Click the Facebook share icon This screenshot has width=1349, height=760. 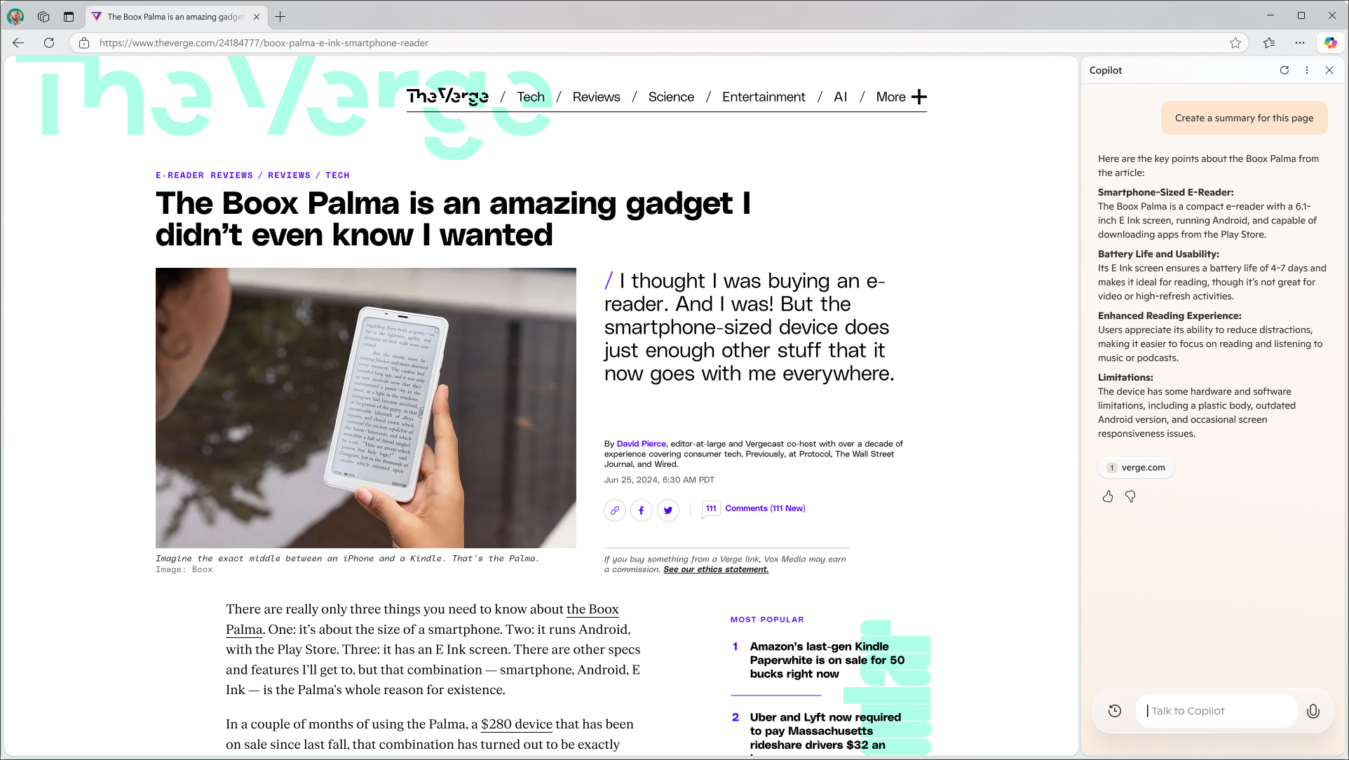click(642, 510)
